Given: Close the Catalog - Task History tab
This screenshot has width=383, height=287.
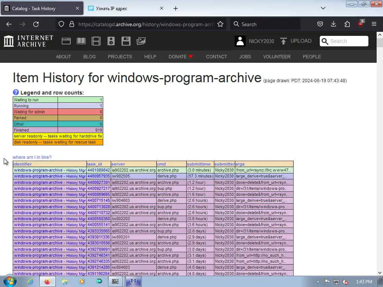Looking at the screenshot, I should [77, 9].
